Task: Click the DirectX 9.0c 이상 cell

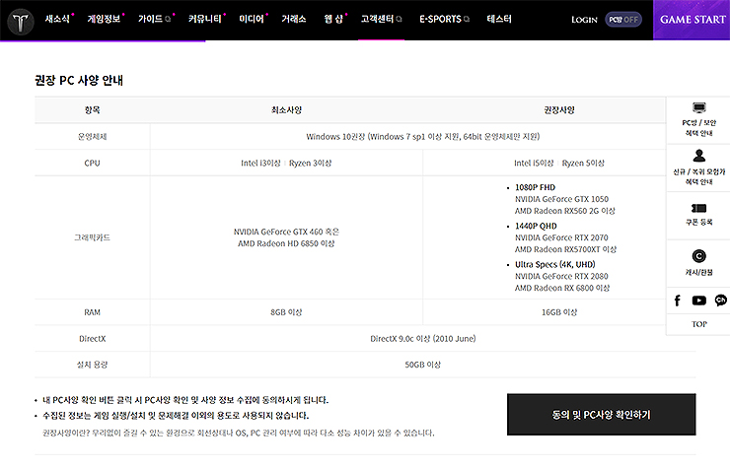Action: click(423, 339)
